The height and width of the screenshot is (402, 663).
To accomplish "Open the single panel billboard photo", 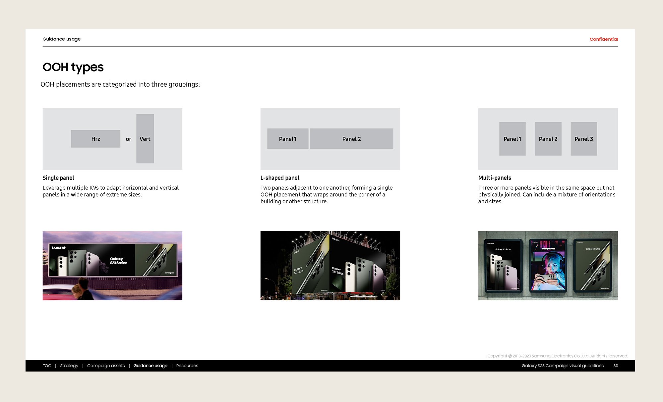I will point(112,266).
